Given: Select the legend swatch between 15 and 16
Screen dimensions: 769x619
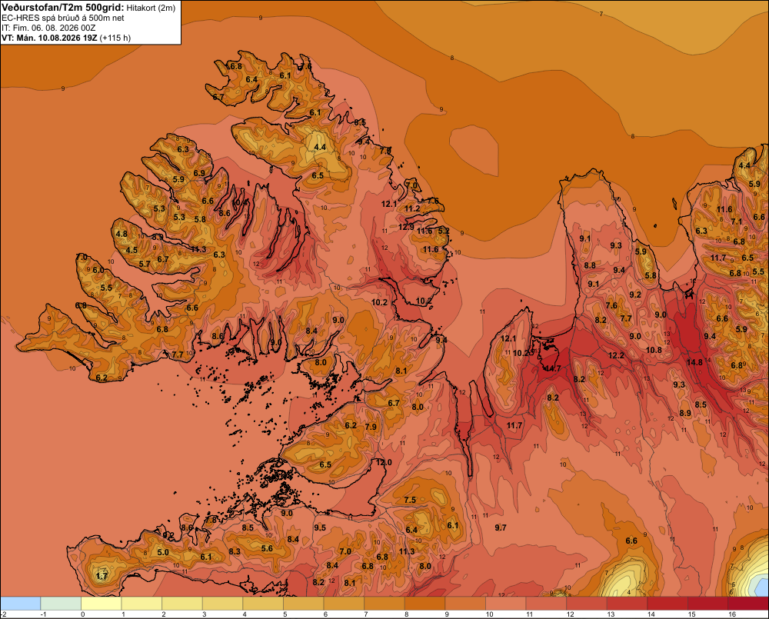Looking at the screenshot, I should tap(708, 604).
